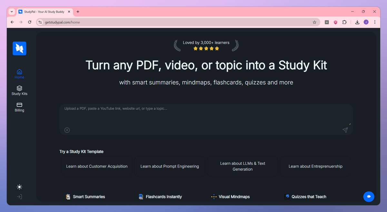Open browser downloads icon
Image resolution: width=387 pixels, height=212 pixels.
point(357,22)
